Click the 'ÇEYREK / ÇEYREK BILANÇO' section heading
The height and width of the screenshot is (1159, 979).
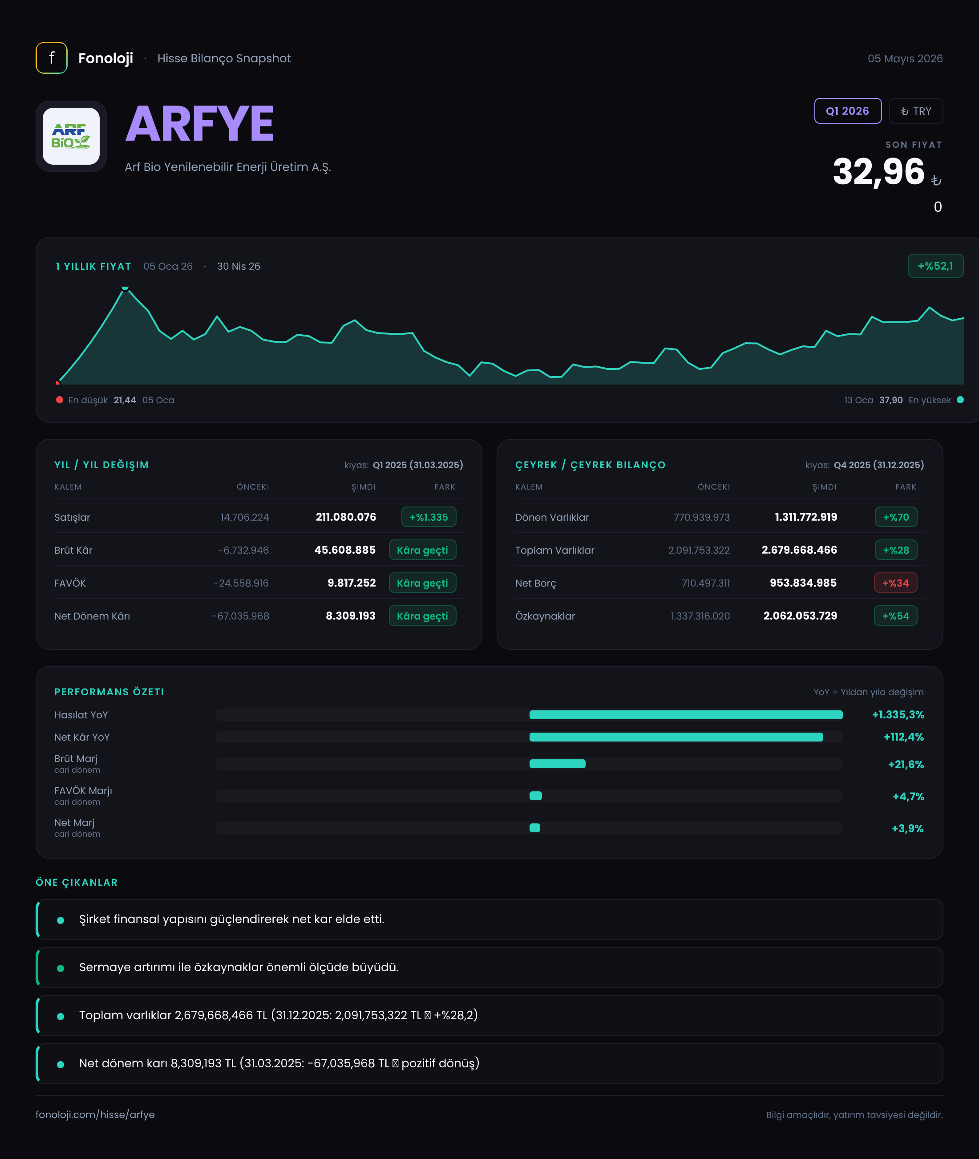590,465
